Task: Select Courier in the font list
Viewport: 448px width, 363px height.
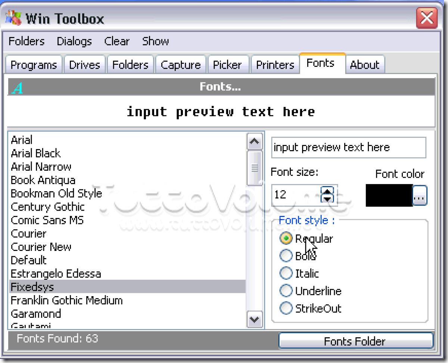Action: 127,234
